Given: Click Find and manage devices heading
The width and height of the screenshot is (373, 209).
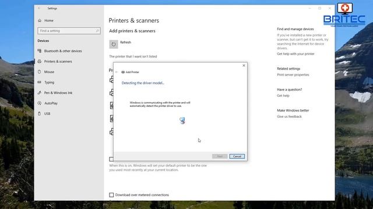Looking at the screenshot, I should 295,29.
